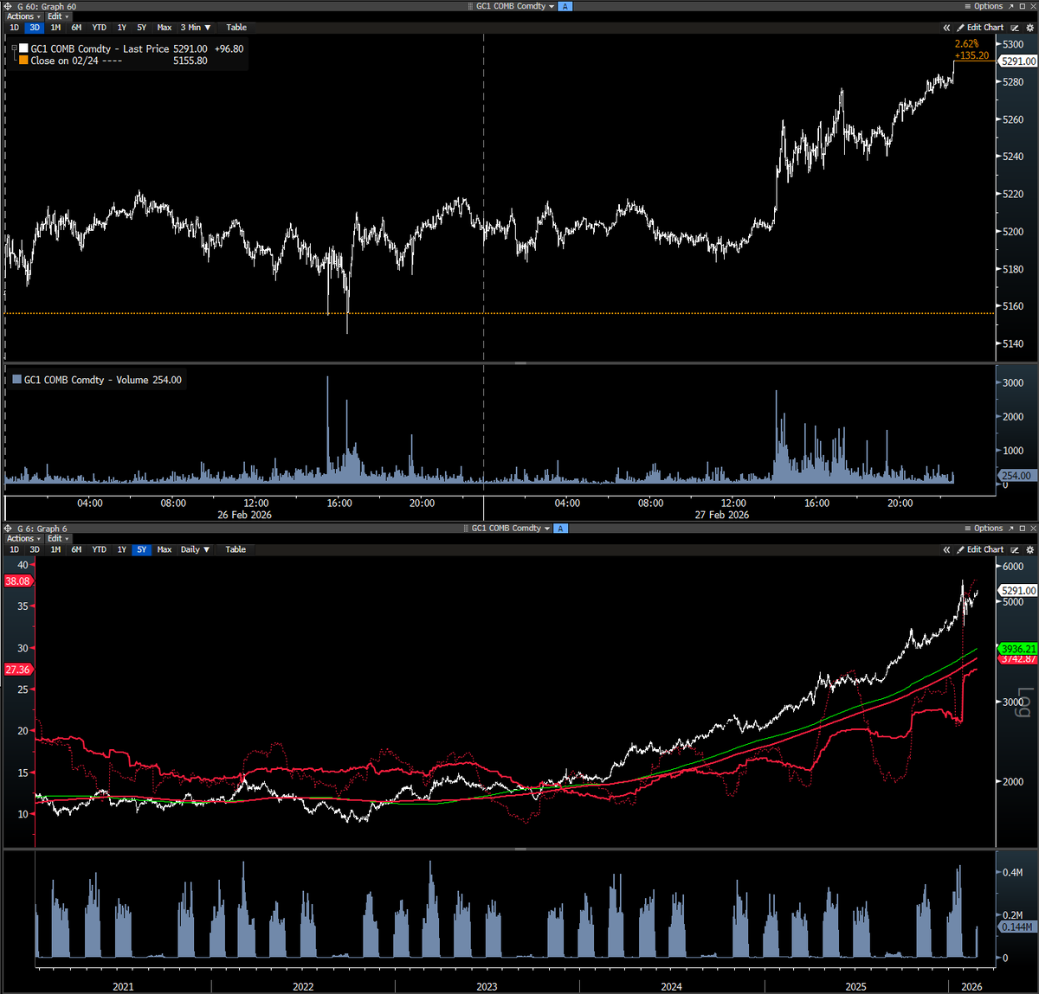Open the GC1 COMB Comdty security dropdown in Graph 6
Image resolution: width=1039 pixels, height=994 pixels.
pyautogui.click(x=510, y=528)
